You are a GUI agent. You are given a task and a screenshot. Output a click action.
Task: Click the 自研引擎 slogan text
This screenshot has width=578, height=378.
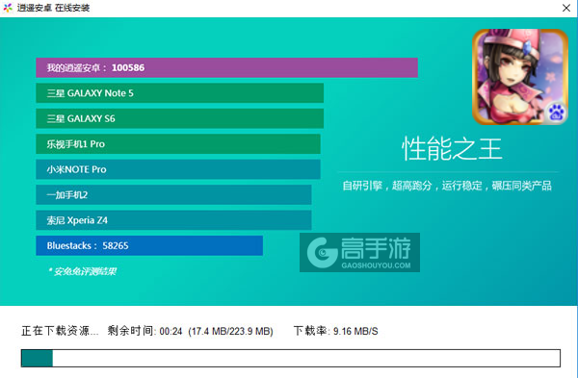coord(447,186)
